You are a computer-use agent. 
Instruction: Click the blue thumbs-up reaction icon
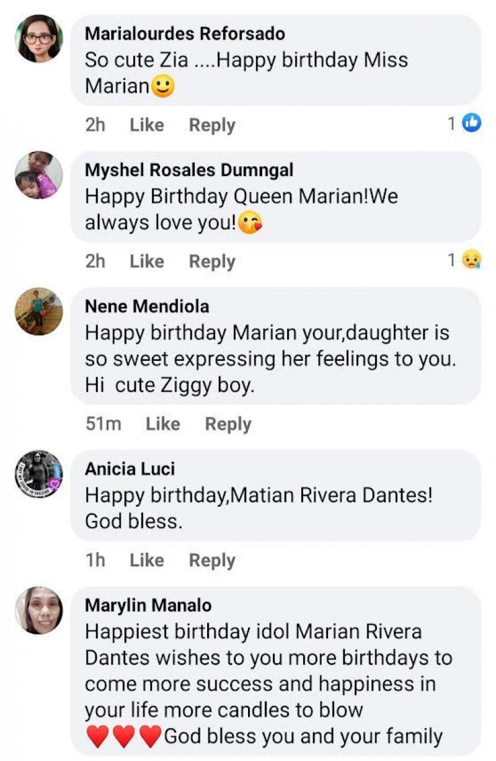click(472, 124)
